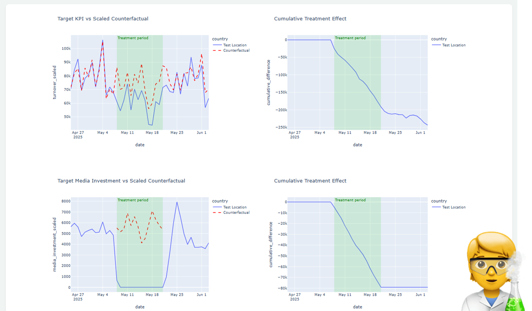Toggle Test Location in bottom-right cumulative effect legend
The width and height of the screenshot is (532, 311).
(x=454, y=207)
